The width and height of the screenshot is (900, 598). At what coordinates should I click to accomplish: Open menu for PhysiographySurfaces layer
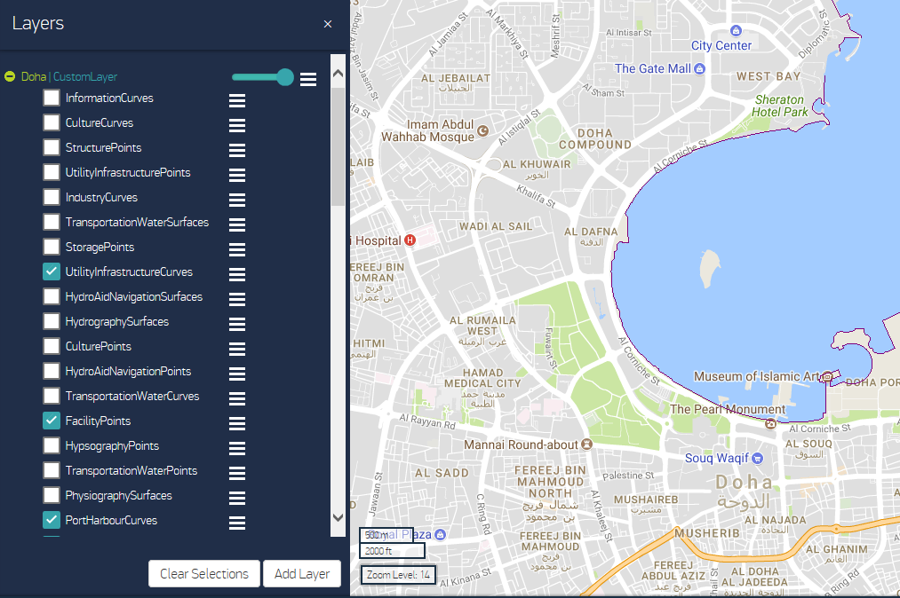[x=237, y=498]
